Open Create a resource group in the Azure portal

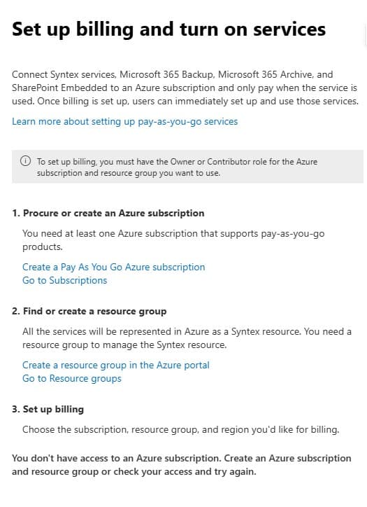pyautogui.click(x=116, y=365)
